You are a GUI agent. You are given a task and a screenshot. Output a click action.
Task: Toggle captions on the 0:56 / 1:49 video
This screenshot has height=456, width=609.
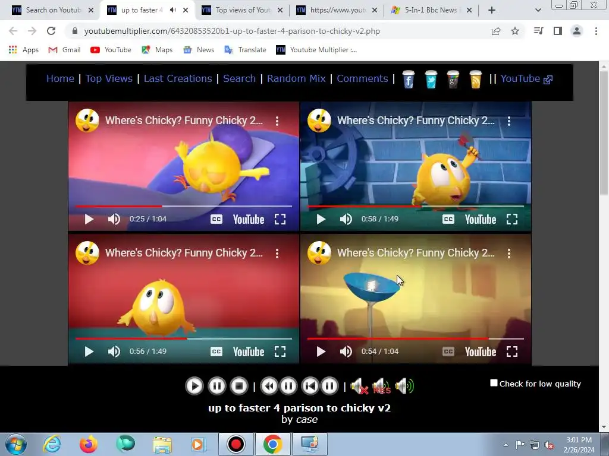click(216, 351)
